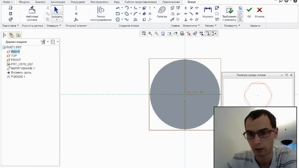299x168 pixels.
Task: Open the Подготовка group dropdown
Action: (x=10, y=26)
